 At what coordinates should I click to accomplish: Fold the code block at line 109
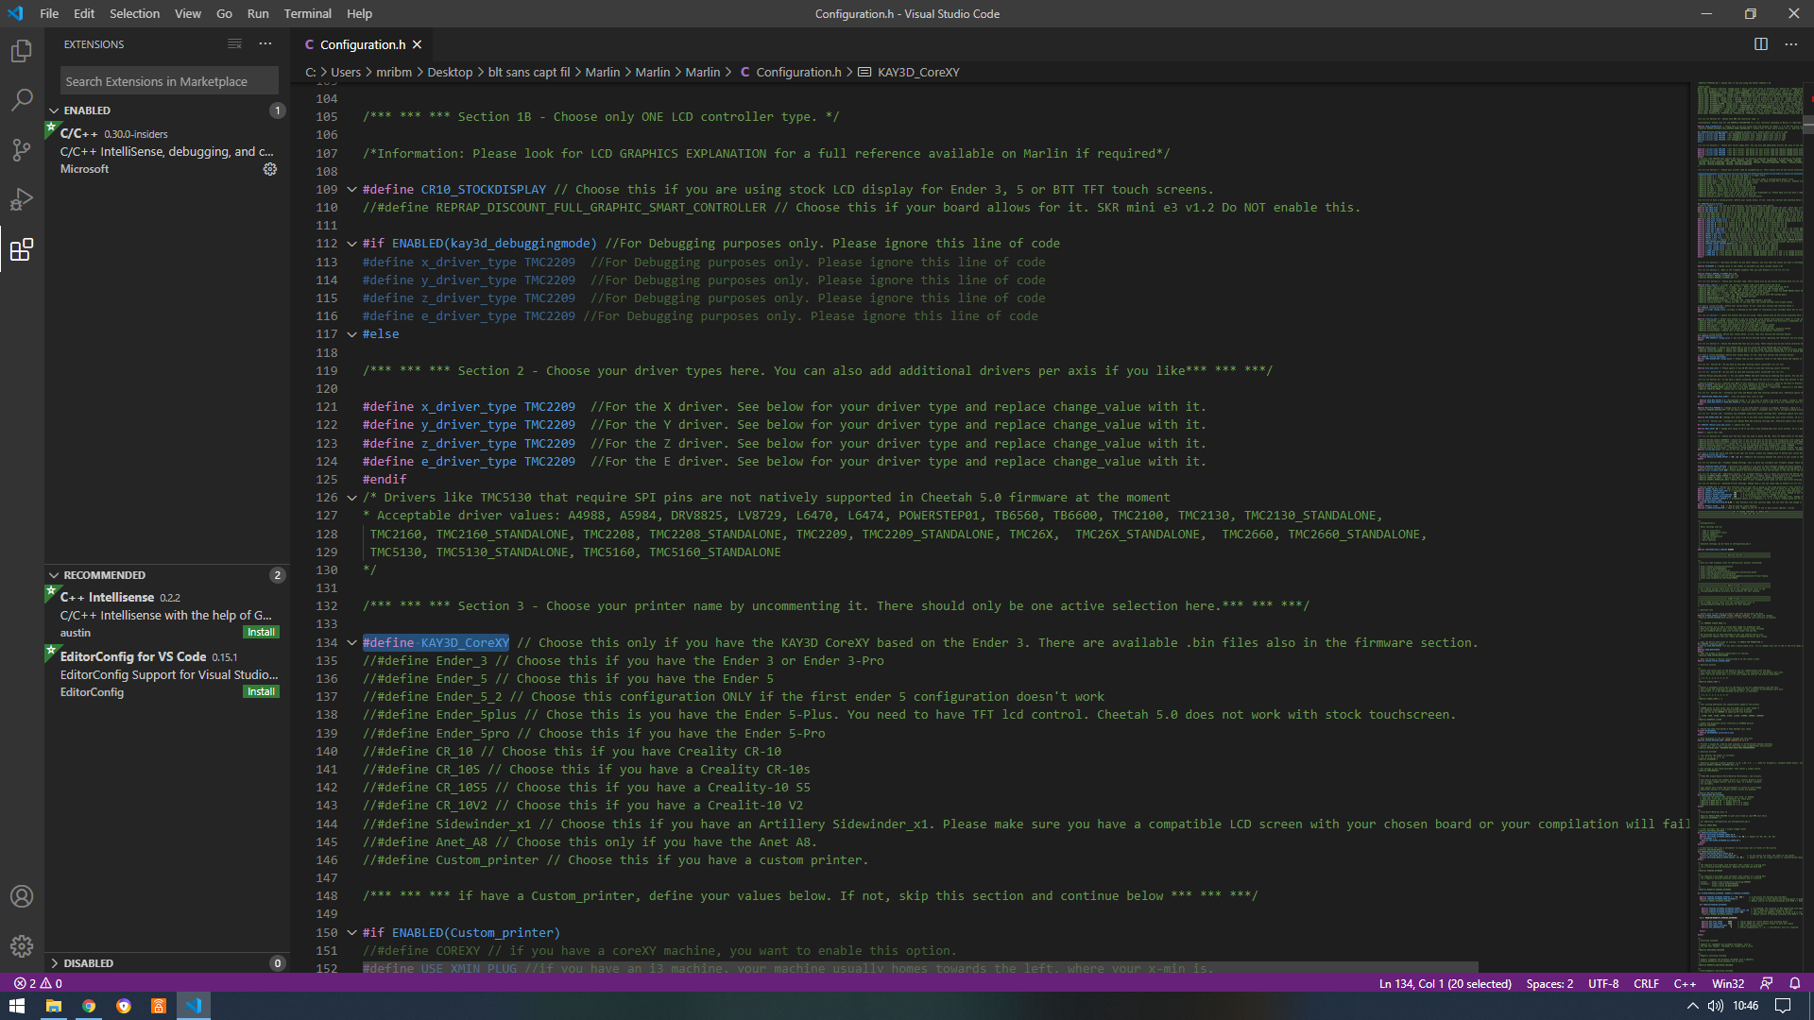(352, 190)
